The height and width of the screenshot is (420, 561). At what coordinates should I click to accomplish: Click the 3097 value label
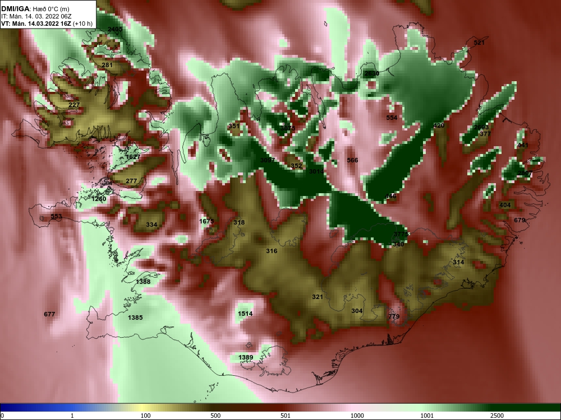click(268, 160)
